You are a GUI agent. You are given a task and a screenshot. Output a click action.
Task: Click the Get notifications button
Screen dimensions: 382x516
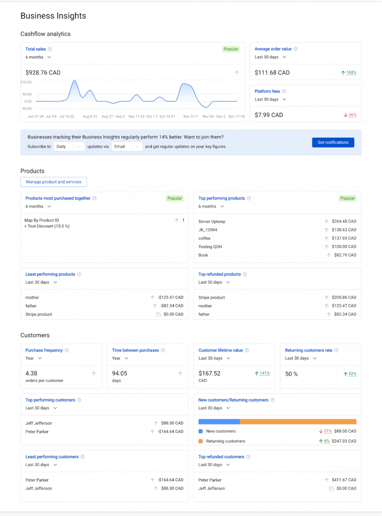(333, 142)
